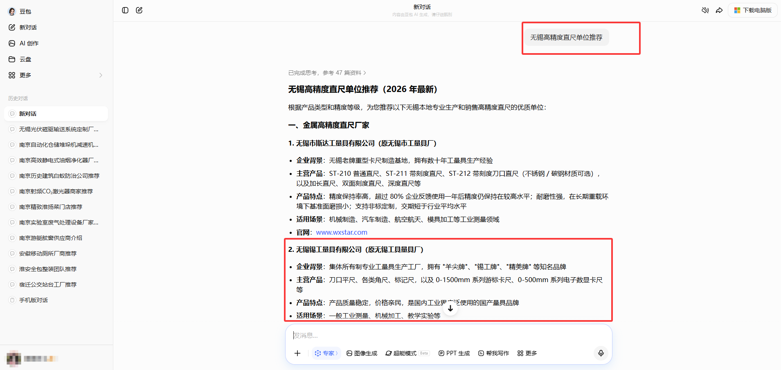Click the 新对话 edit icon in sidebar
Image resolution: width=781 pixels, height=370 pixels.
tap(12, 27)
